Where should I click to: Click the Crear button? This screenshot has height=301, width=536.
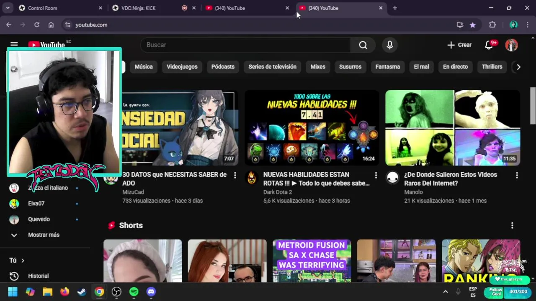click(x=459, y=45)
